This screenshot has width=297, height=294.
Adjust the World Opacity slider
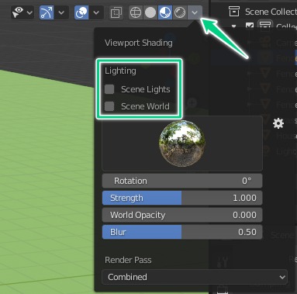click(x=182, y=215)
